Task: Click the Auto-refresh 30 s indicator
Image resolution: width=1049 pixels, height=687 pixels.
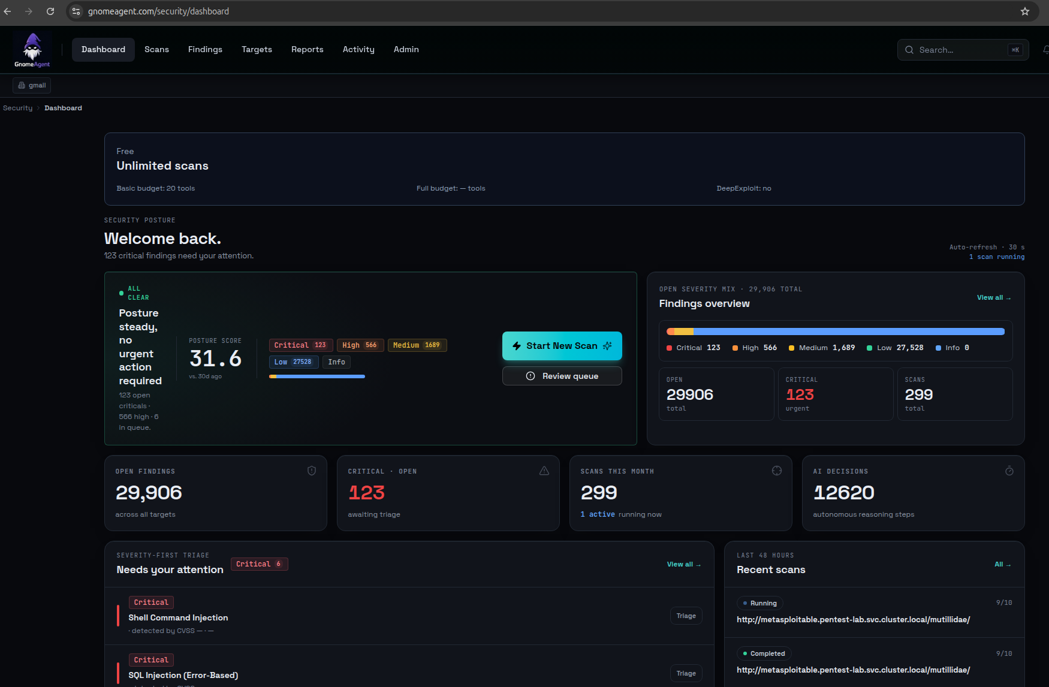Action: pyautogui.click(x=987, y=247)
